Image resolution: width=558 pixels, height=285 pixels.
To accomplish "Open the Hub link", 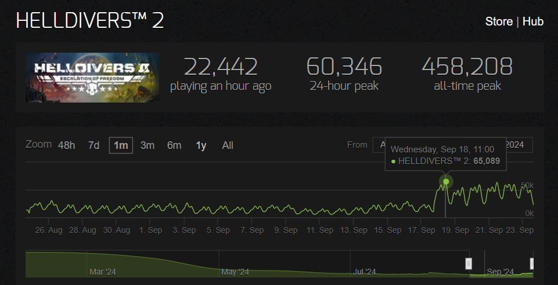I will point(532,21).
